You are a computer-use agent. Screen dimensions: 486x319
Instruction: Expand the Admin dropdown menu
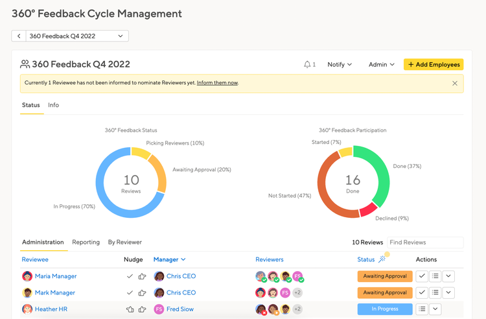click(381, 64)
